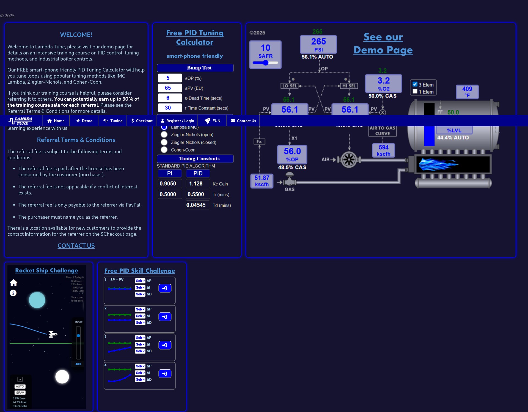Open the FUN rocket menu item
This screenshot has width=528, height=412.
pos(212,121)
